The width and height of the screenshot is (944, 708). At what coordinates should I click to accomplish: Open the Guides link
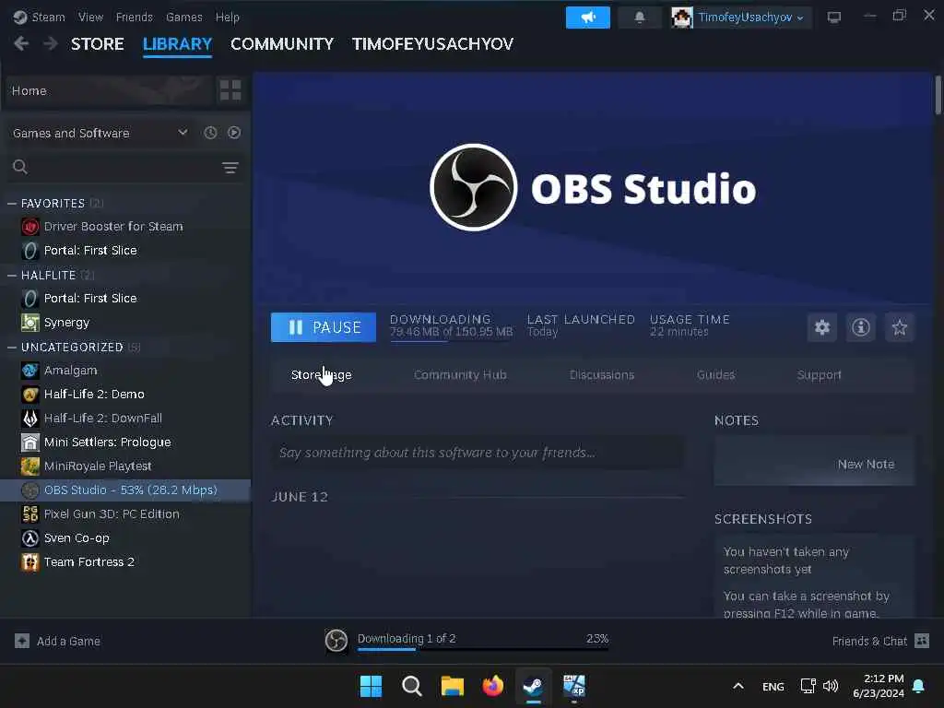pos(715,375)
